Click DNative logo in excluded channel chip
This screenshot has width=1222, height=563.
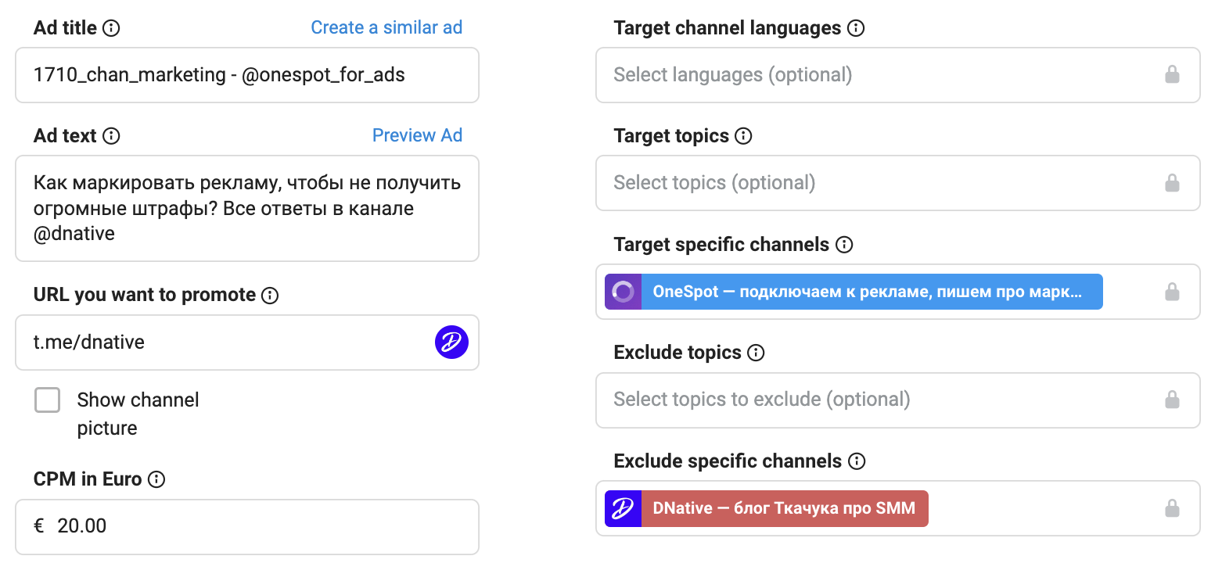point(623,508)
